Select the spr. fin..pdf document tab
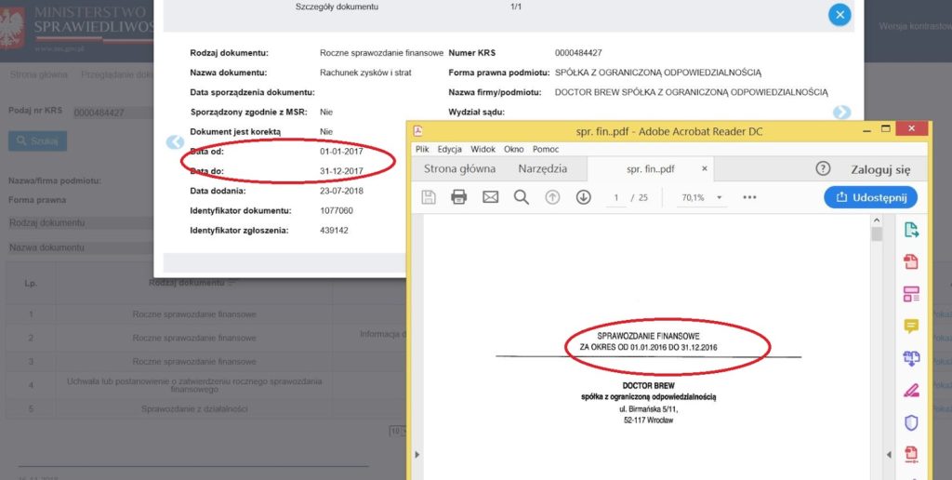Image resolution: width=952 pixels, height=480 pixels. (650, 169)
